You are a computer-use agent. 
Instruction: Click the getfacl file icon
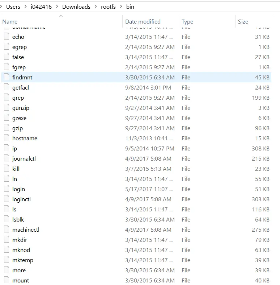click(7, 87)
